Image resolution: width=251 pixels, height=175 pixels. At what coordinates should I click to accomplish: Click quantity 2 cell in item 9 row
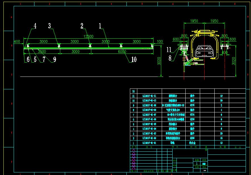coord(221,105)
